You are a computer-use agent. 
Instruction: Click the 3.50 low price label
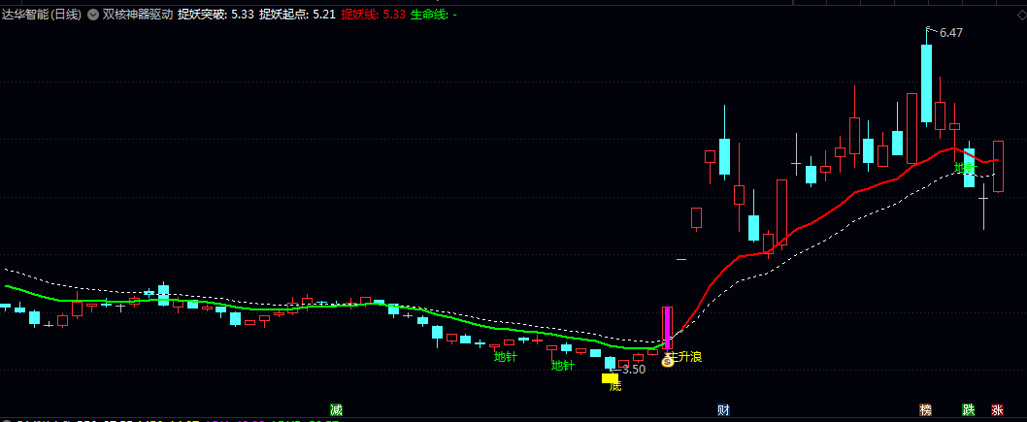pos(633,369)
